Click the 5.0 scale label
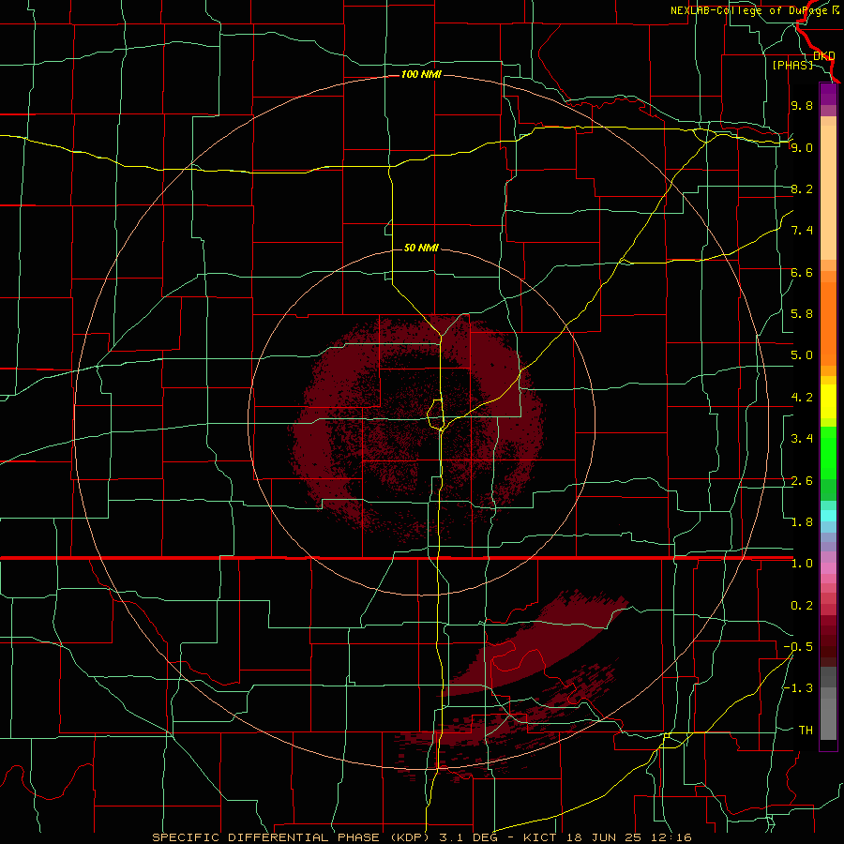The image size is (844, 844). coord(802,355)
